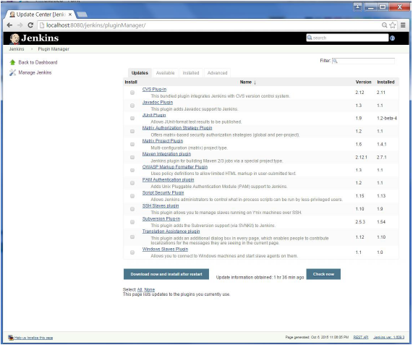Click the browser reload icon
Image resolution: width=413 pixels, height=345 pixels.
coord(30,25)
